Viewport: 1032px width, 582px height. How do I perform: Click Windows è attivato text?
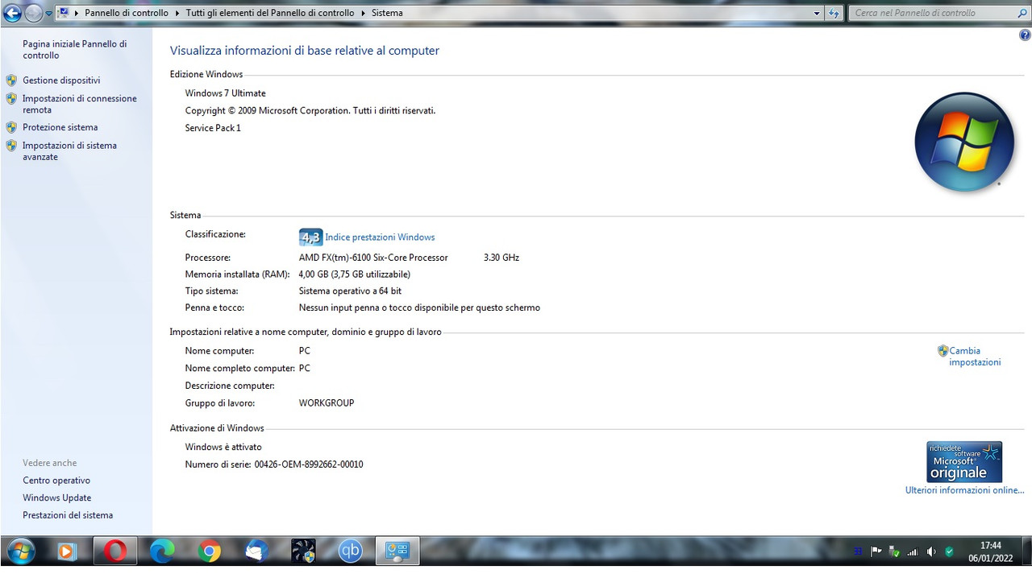tap(223, 448)
